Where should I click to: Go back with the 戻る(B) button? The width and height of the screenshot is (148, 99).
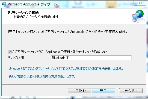(x=79, y=91)
